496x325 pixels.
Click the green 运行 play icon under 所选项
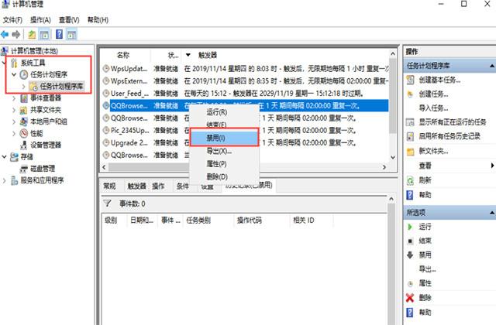tap(410, 227)
